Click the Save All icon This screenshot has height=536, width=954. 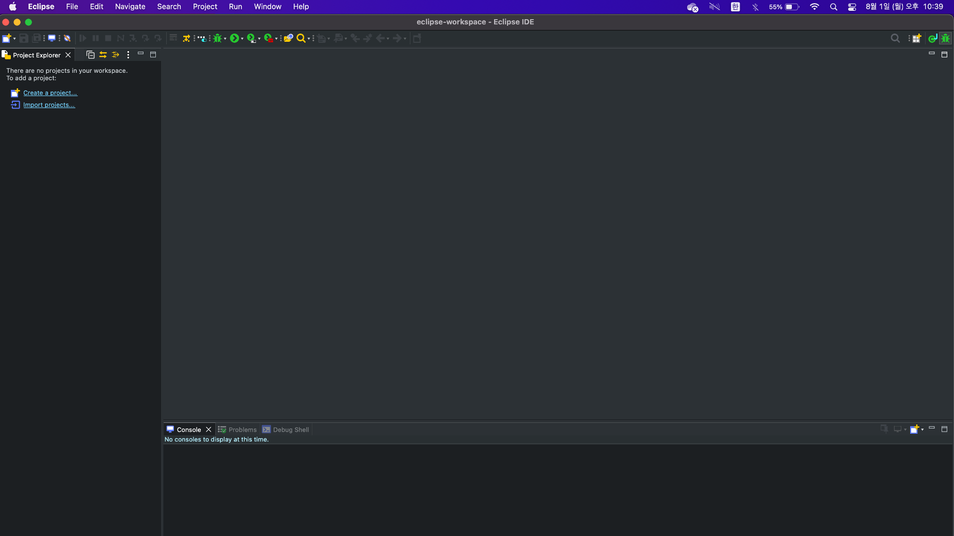coord(37,38)
